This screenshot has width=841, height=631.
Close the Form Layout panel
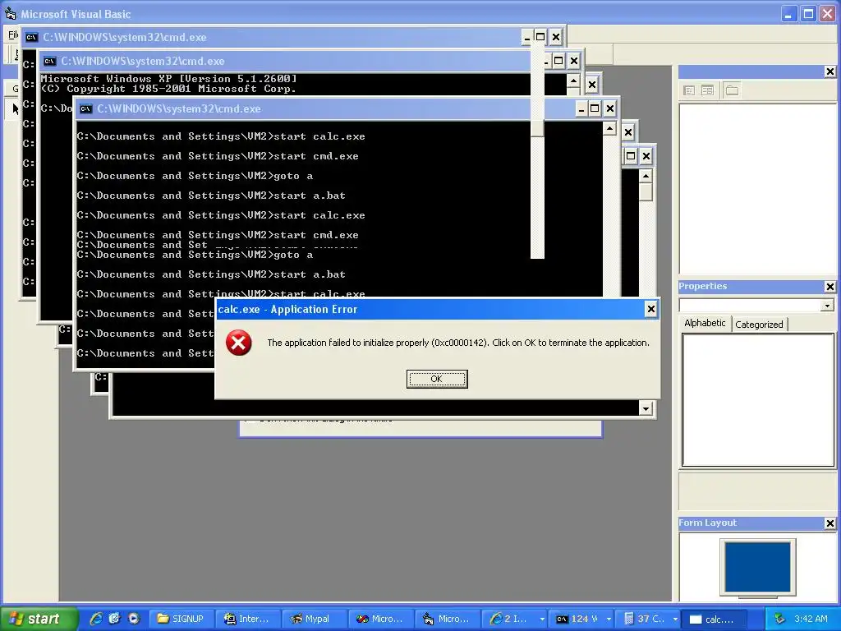(x=830, y=523)
